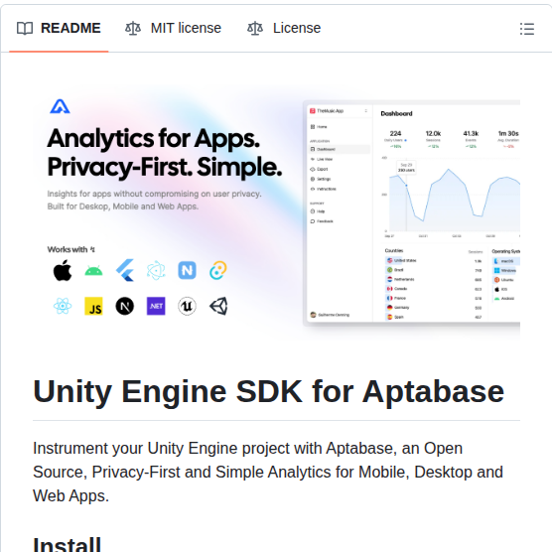This screenshot has width=552, height=552.
Task: Switch to the MIT license tab
Action: 173,28
